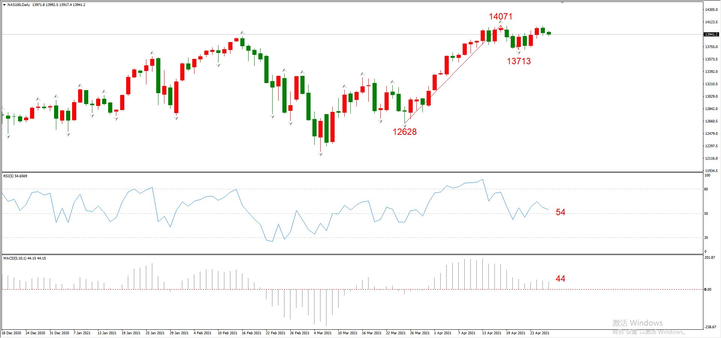Image resolution: width=721 pixels, height=338 pixels.
Task: Click the up fractal arrow below 14071
Action: [501, 22]
